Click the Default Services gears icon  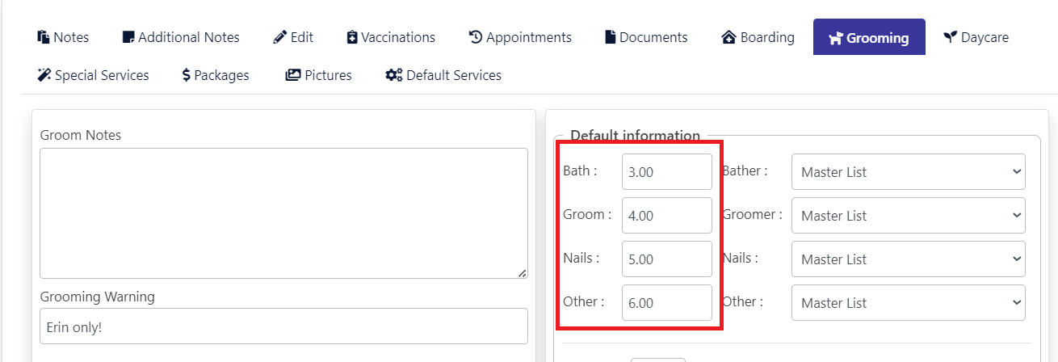pyautogui.click(x=394, y=75)
